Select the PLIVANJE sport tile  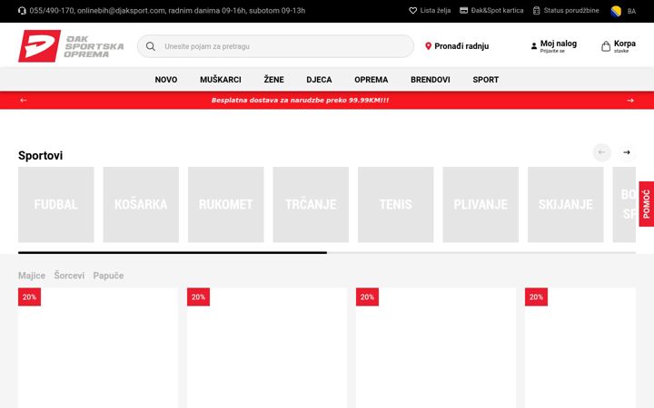pyautogui.click(x=481, y=204)
